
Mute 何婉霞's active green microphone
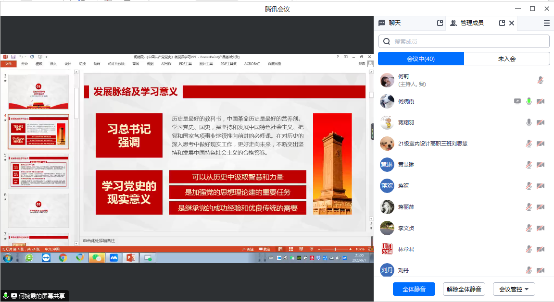pos(529,101)
